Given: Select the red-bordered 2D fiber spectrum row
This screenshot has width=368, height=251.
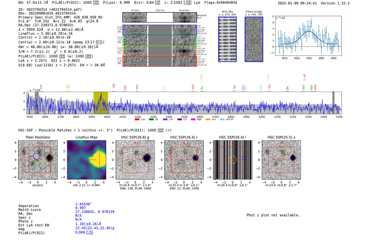Looking at the screenshot, I should [160, 61].
